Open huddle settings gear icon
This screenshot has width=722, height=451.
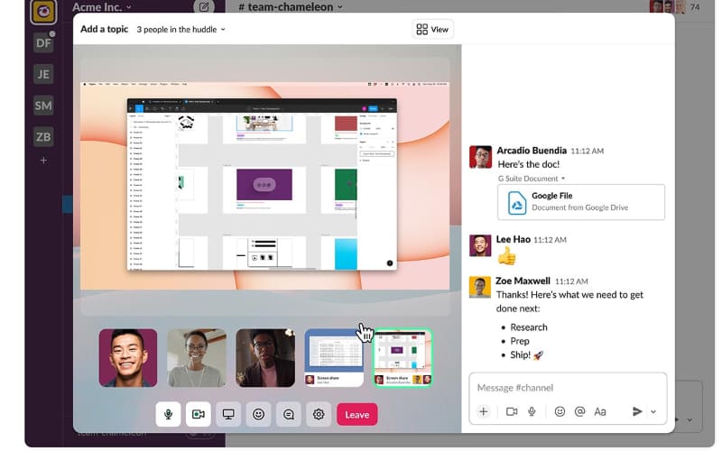[319, 415]
